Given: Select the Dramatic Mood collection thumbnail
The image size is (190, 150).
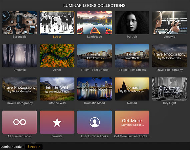Looking at the screenshot, I should [x=95, y=89].
